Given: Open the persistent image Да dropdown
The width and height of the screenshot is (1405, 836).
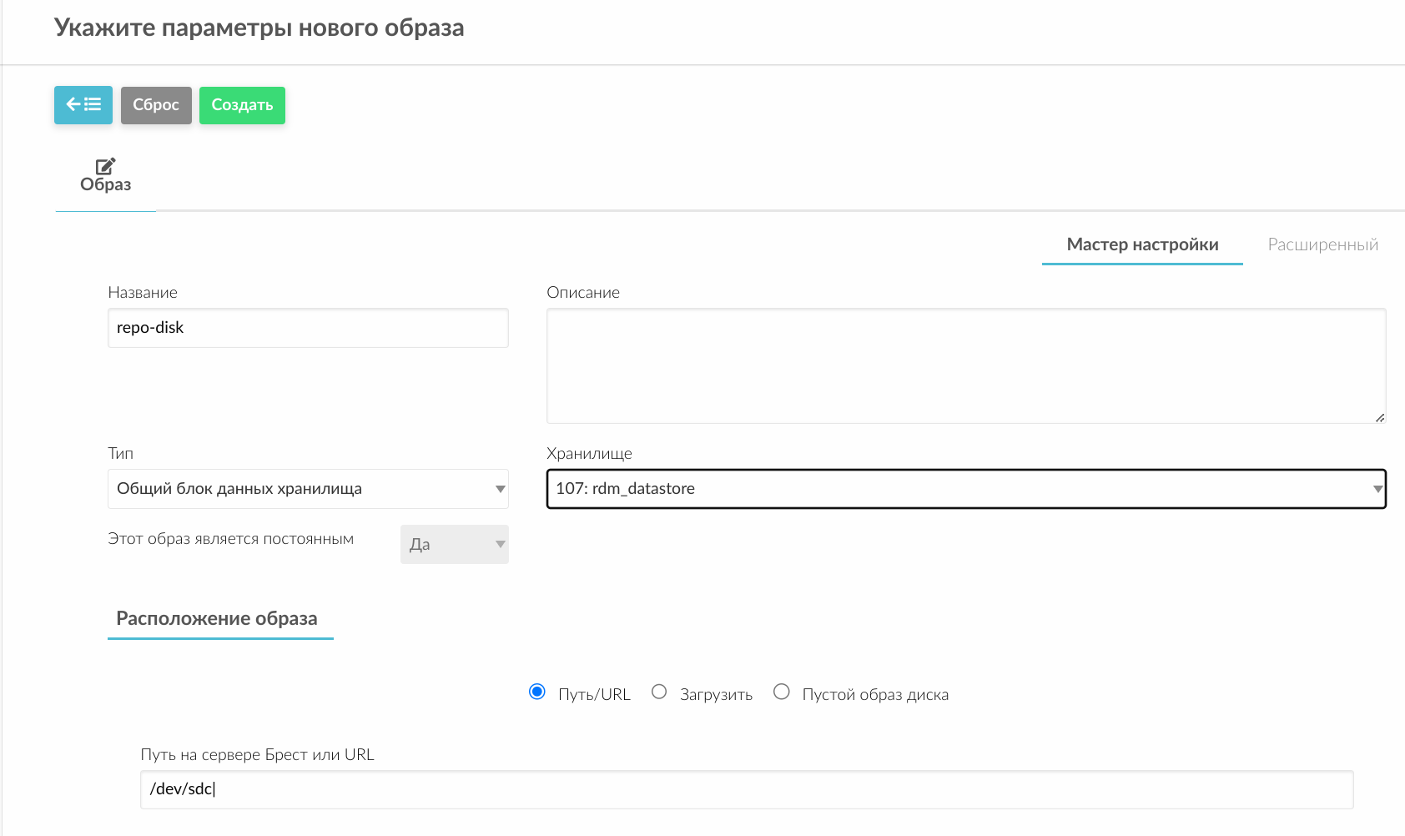Looking at the screenshot, I should [454, 544].
